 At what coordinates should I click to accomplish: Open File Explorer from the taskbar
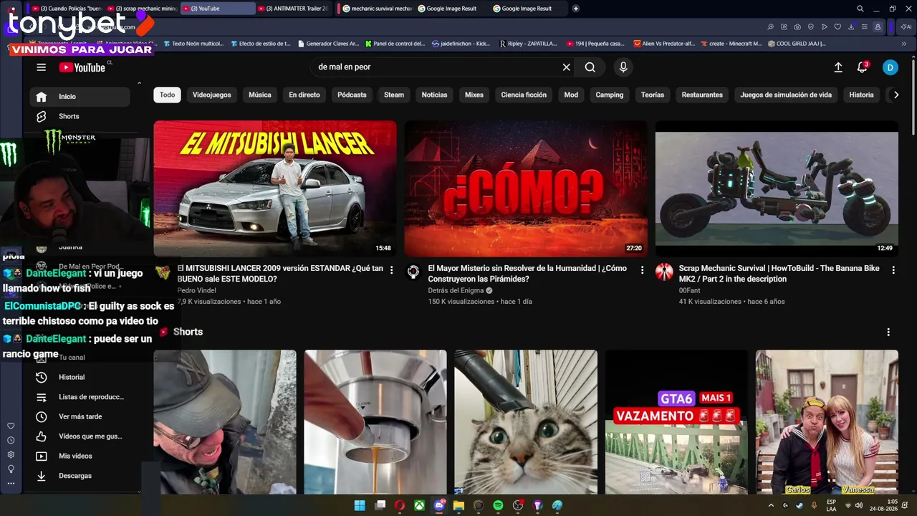pyautogui.click(x=458, y=505)
